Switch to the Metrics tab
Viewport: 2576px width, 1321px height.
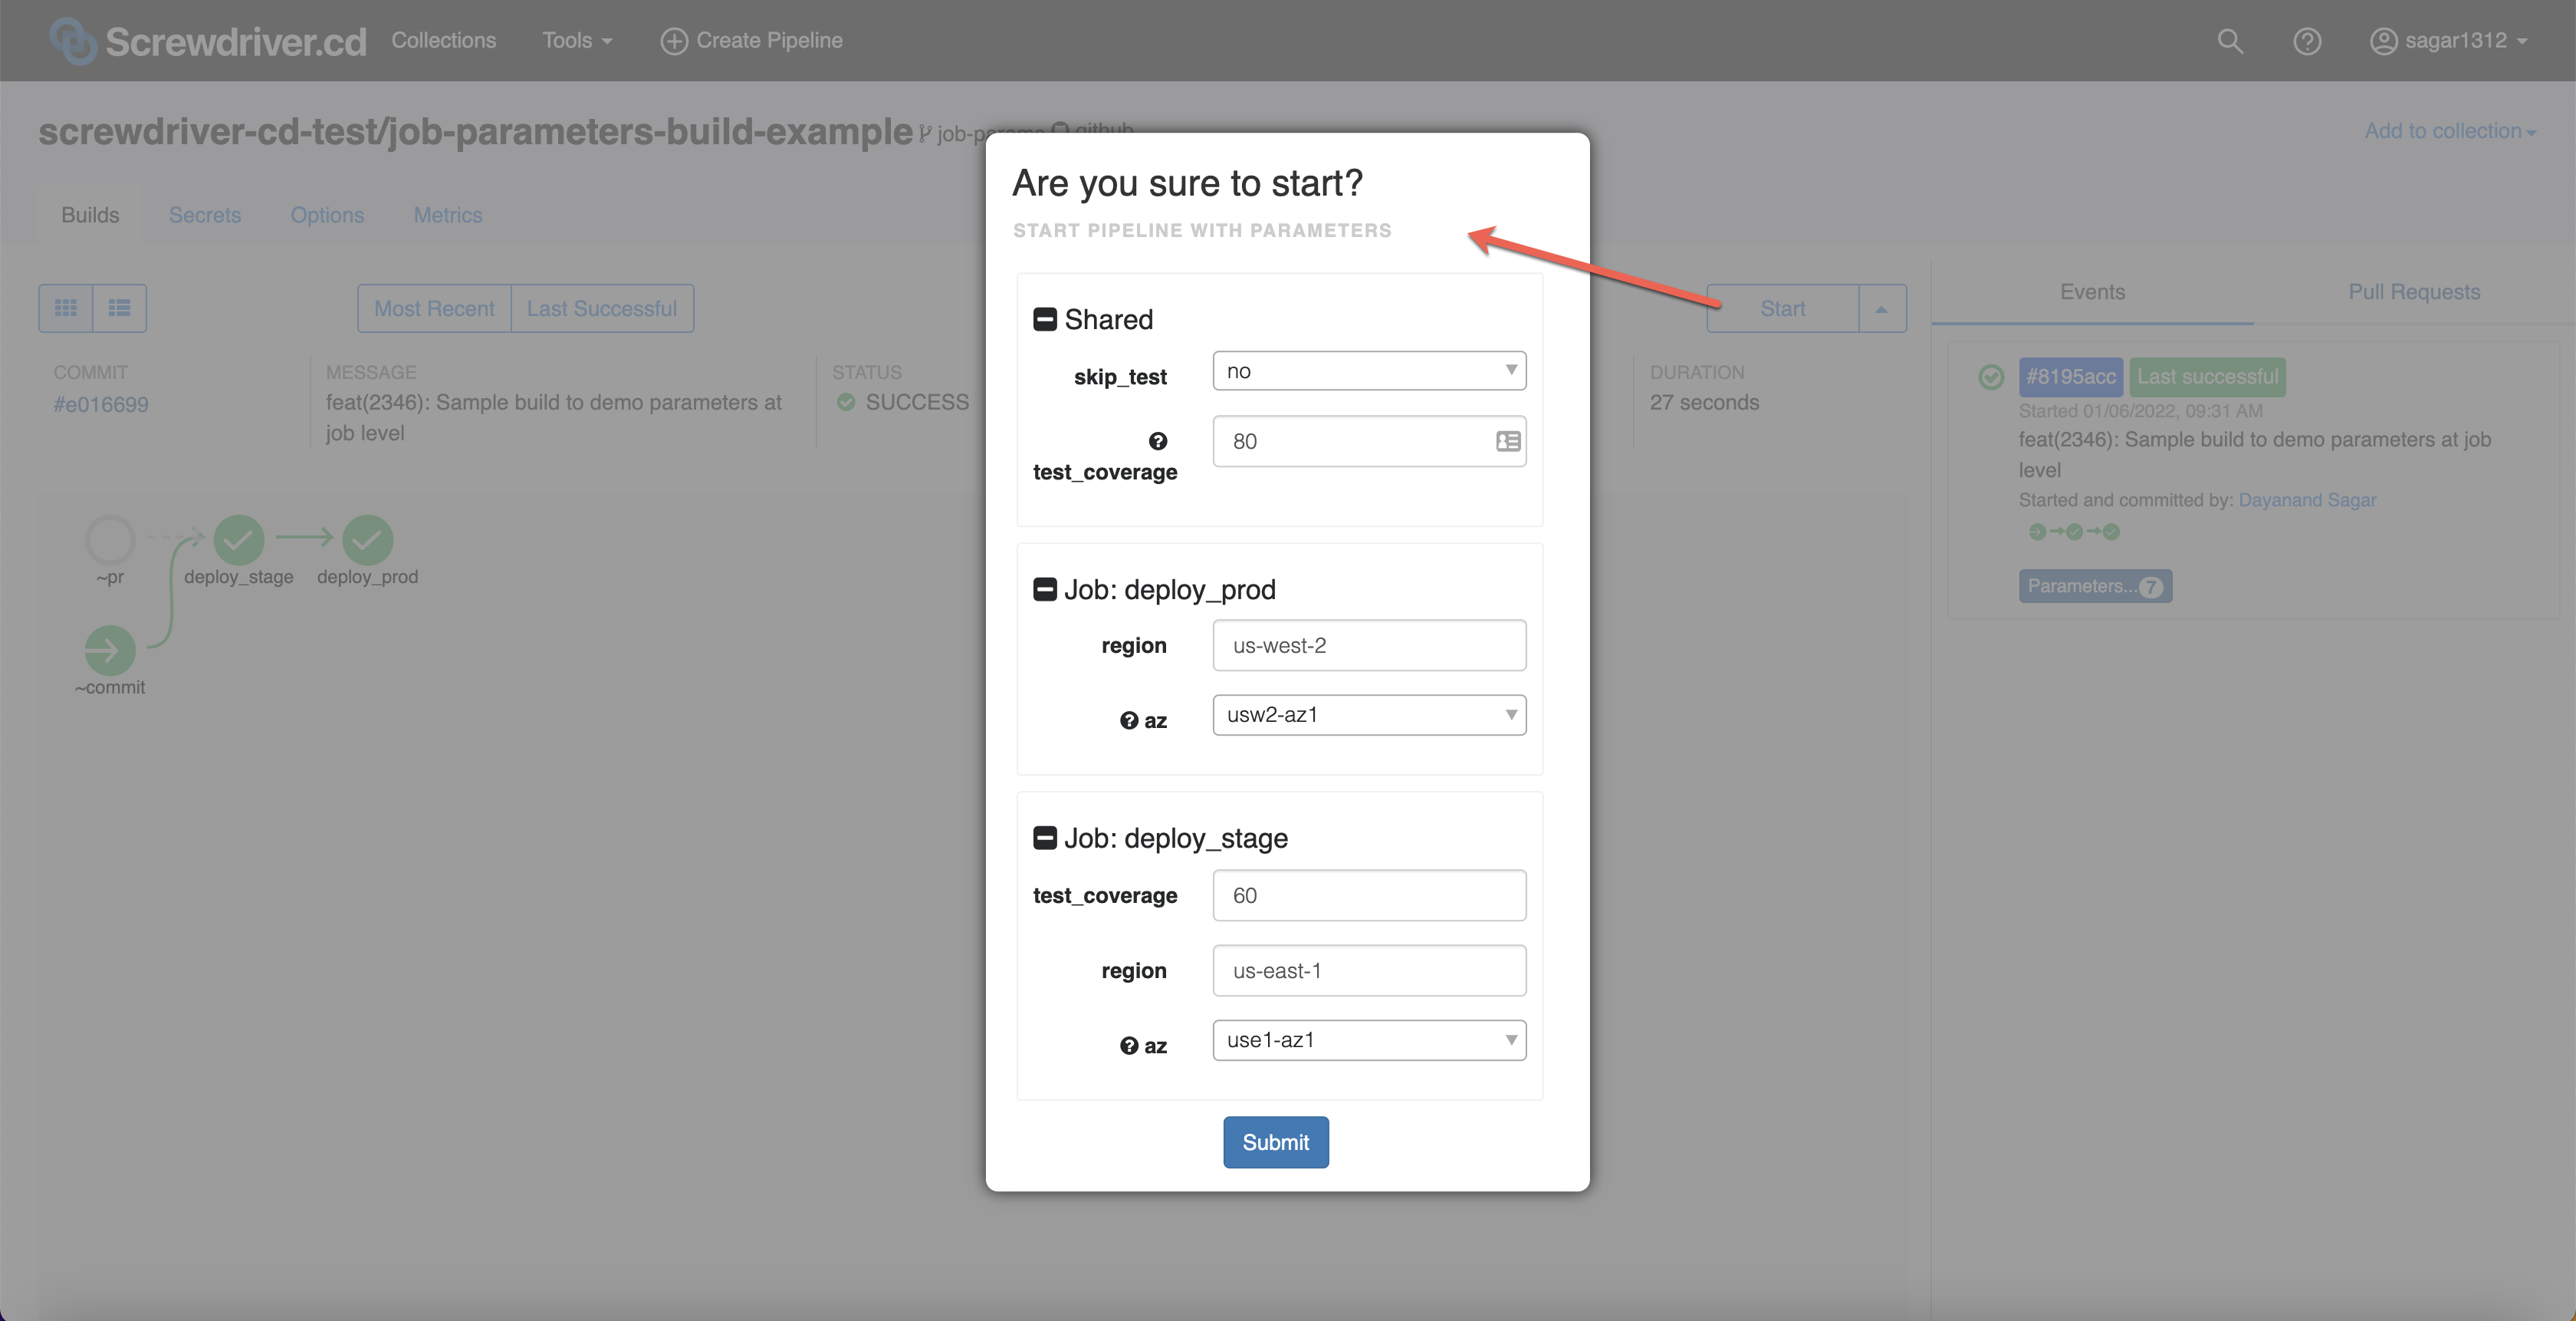448,215
